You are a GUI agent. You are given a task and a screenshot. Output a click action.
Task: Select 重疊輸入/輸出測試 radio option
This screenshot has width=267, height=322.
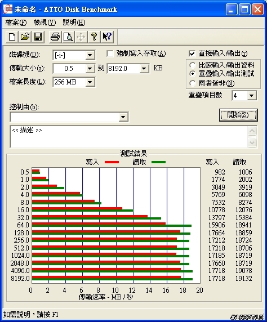(x=193, y=74)
